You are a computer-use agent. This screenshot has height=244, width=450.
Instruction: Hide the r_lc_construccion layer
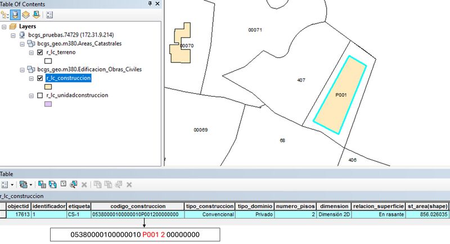39,79
